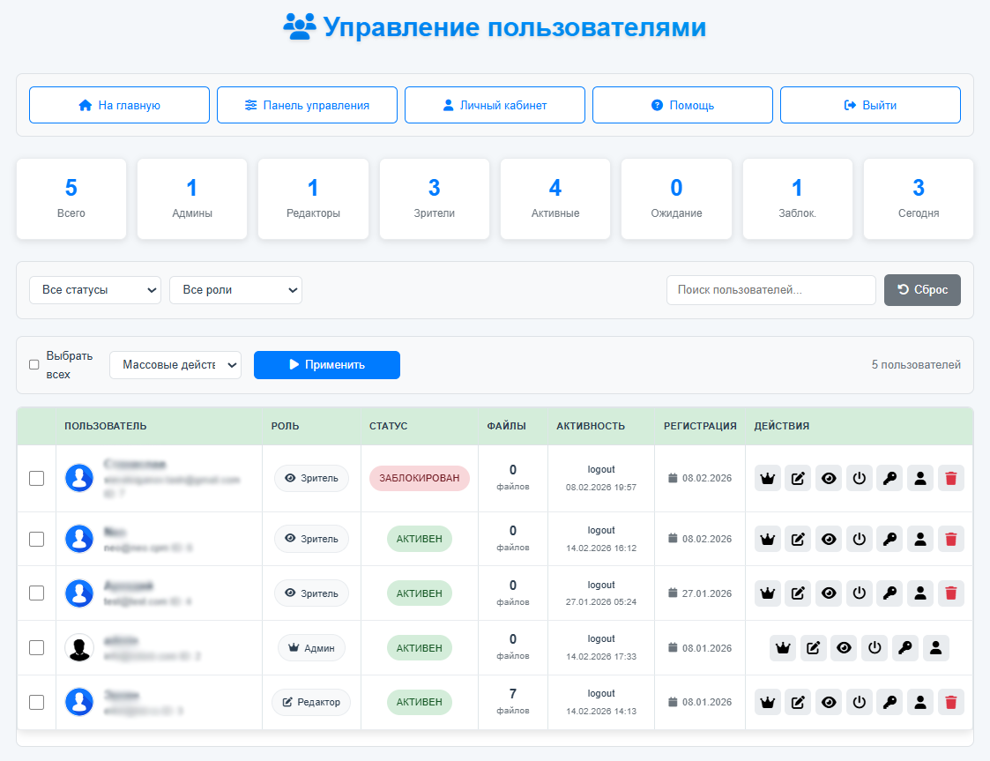
Task: Enable the checkbox on Станислав's row
Action: [36, 477]
